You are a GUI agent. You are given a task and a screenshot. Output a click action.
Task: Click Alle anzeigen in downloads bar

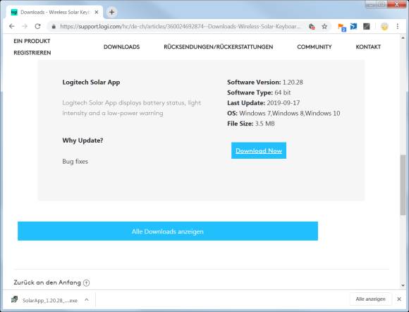370,299
